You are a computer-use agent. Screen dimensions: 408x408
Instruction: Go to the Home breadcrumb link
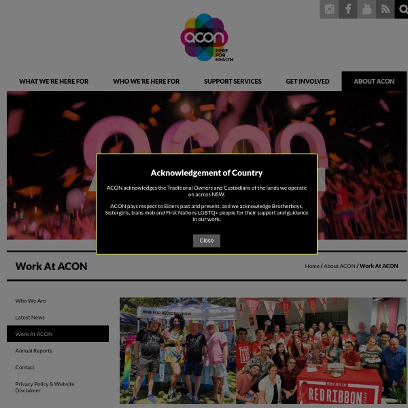pos(312,266)
